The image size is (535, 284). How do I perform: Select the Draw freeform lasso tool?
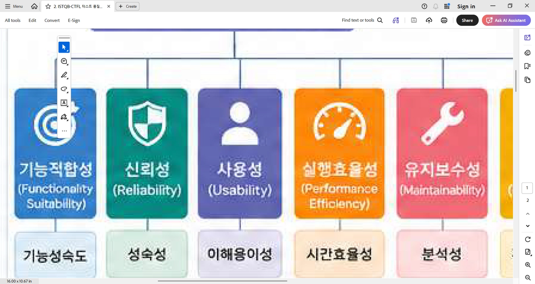point(64,89)
